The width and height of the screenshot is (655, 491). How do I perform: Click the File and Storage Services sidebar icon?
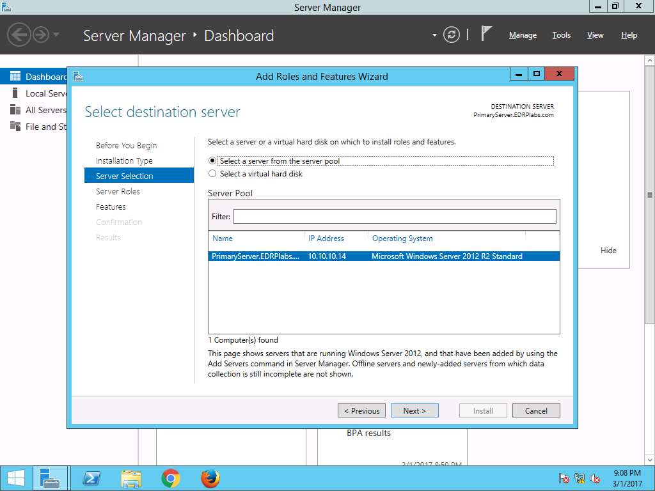[15, 126]
